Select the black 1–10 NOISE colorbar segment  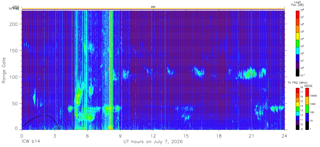307,125
